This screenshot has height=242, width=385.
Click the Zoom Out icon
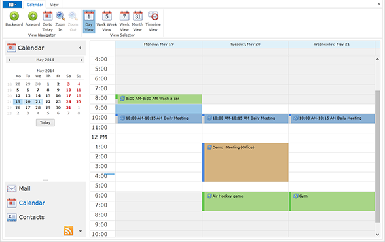pyautogui.click(x=73, y=16)
